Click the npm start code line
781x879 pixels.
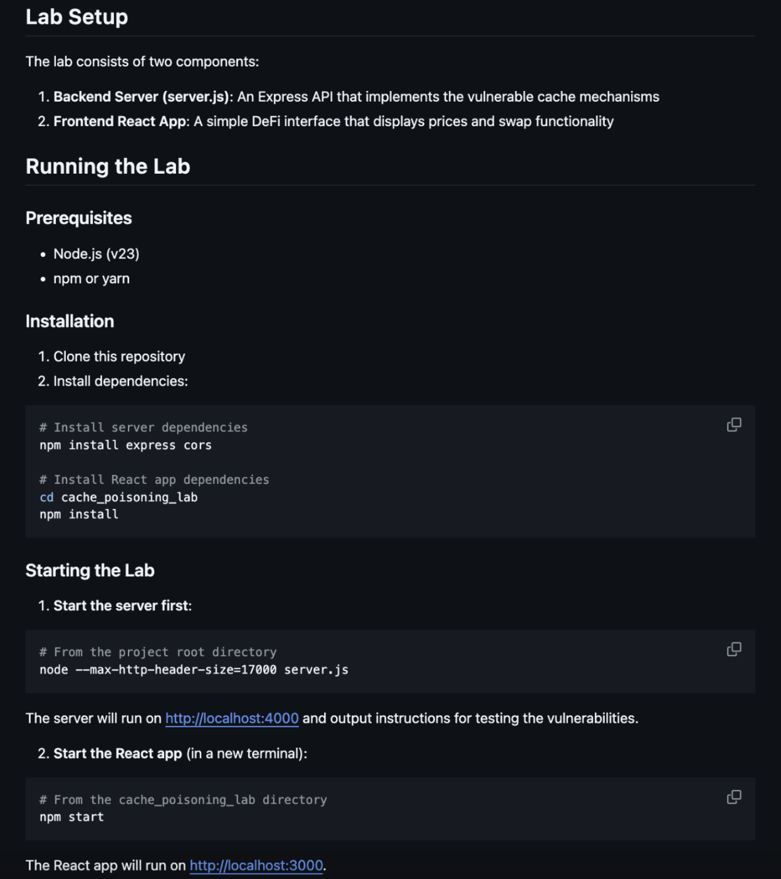coord(71,817)
